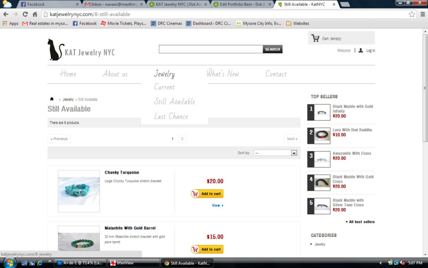428x268 pixels.
Task: Reload the page with refresh icon
Action: pyautogui.click(x=26, y=14)
